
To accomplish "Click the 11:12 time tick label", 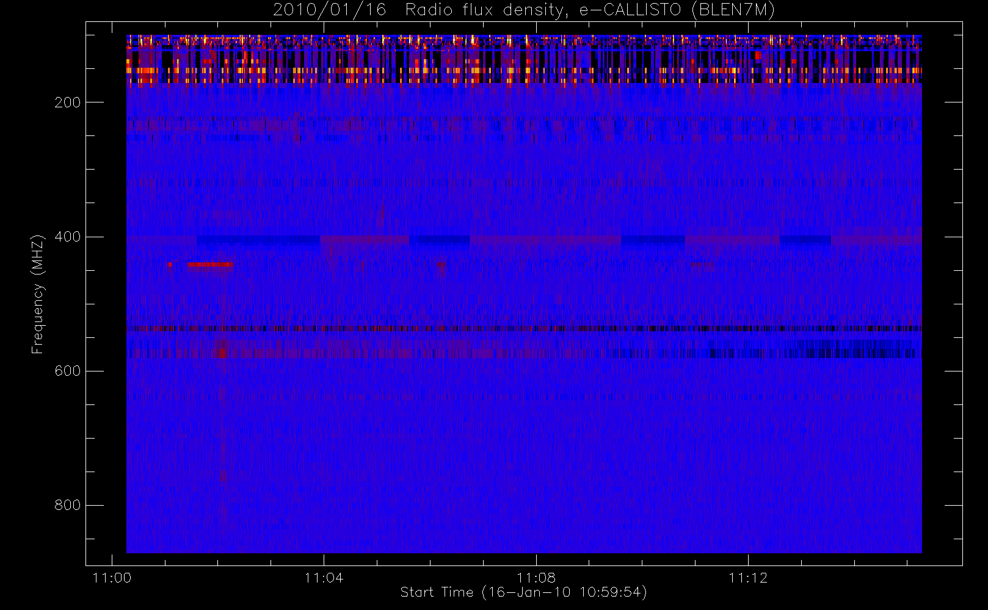I will pos(748,578).
